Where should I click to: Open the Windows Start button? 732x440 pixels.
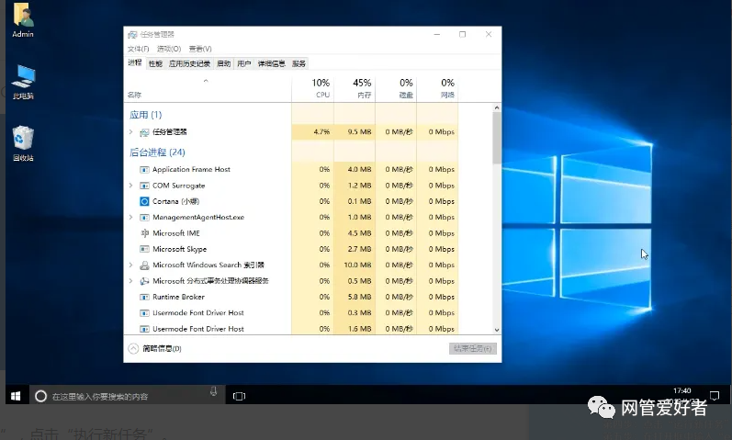coord(16,396)
